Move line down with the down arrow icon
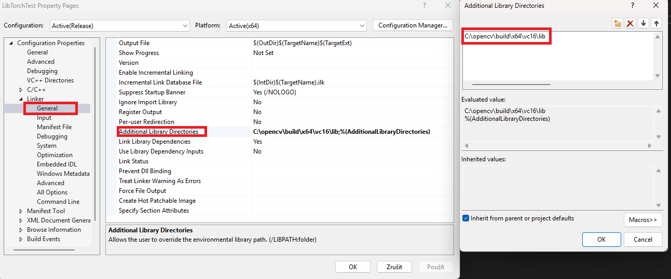671x279 pixels. (x=643, y=23)
